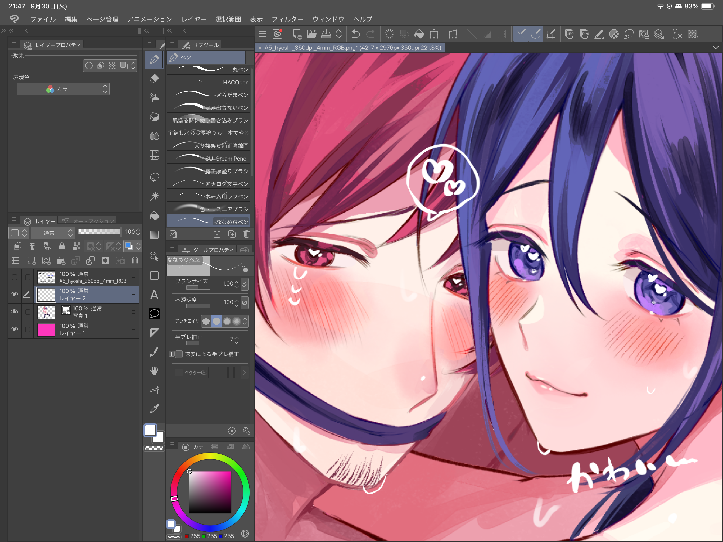The height and width of the screenshot is (542, 723).
Task: Expand 速度による手ブレ補正 plus expander
Action: pos(171,354)
